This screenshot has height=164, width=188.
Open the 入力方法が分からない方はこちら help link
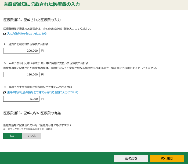tap(27, 33)
